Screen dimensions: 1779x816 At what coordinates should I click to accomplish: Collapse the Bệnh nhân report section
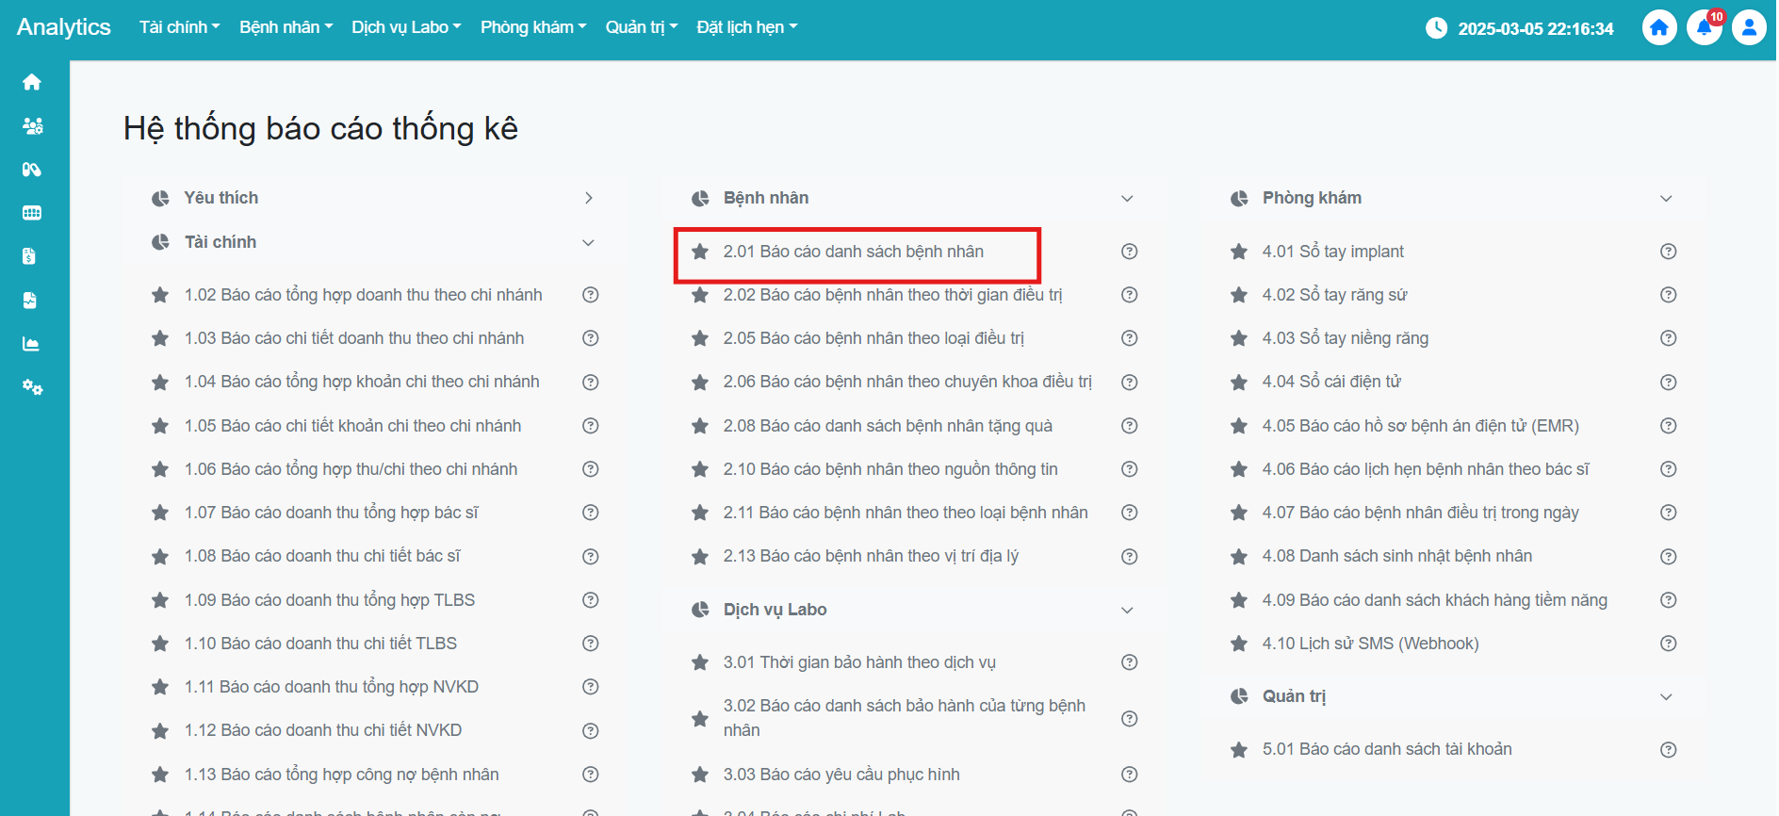click(1127, 198)
